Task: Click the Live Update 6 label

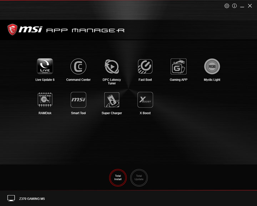Action: click(45, 80)
